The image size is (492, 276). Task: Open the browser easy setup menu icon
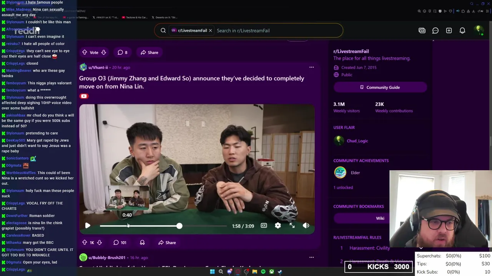(x=487, y=11)
